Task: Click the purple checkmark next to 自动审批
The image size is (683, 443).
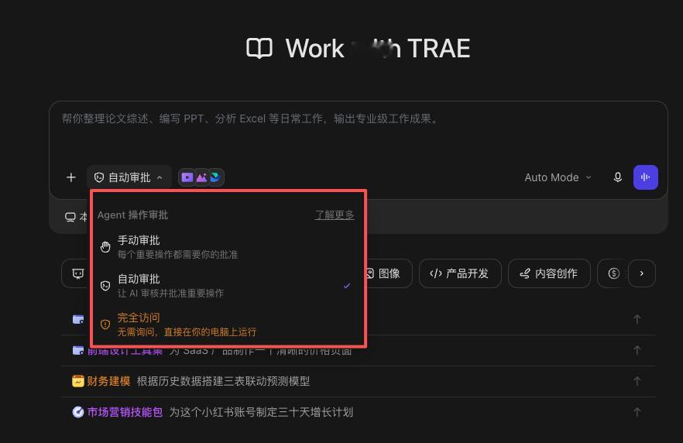Action: click(x=347, y=286)
